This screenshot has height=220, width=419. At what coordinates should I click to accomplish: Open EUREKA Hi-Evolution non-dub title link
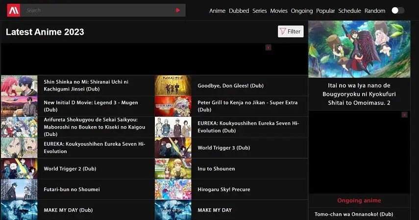(x=94, y=148)
